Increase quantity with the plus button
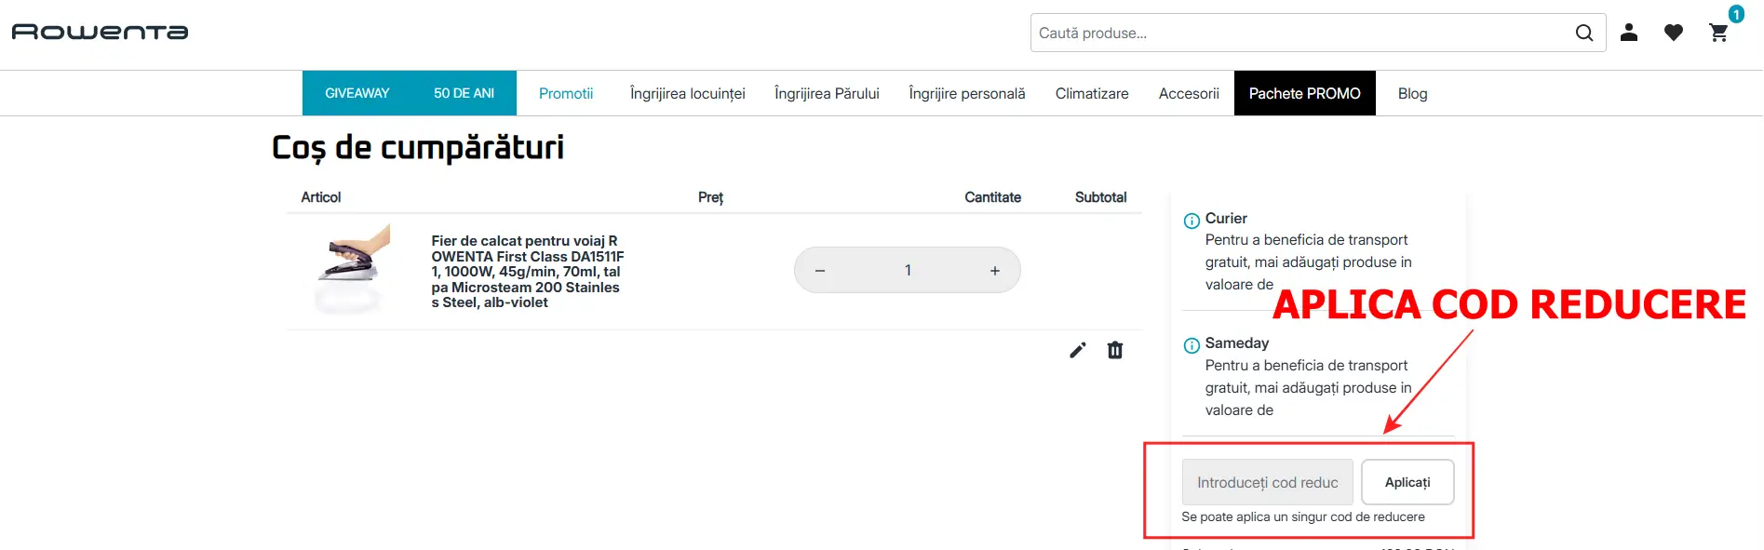 pyautogui.click(x=994, y=271)
